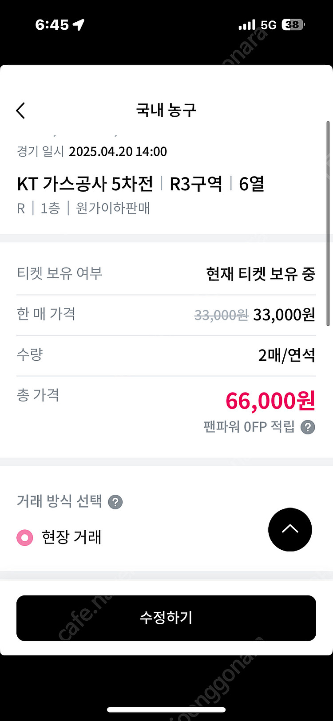This screenshot has width=333, height=721.
Task: Tap the 5G network indicator
Action: [269, 25]
